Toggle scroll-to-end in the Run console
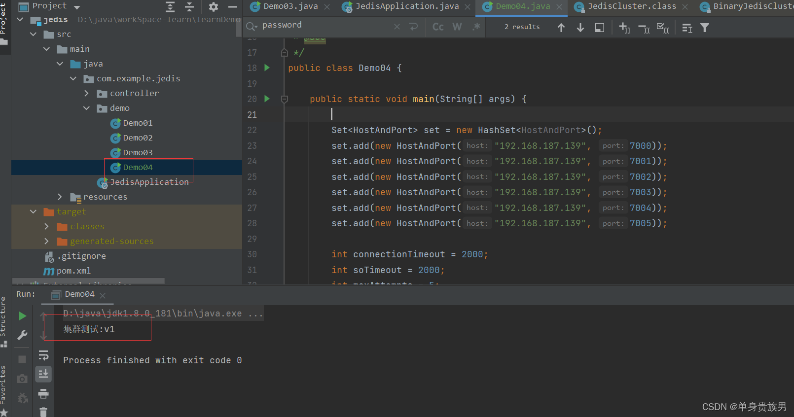The image size is (794, 417). tap(43, 374)
